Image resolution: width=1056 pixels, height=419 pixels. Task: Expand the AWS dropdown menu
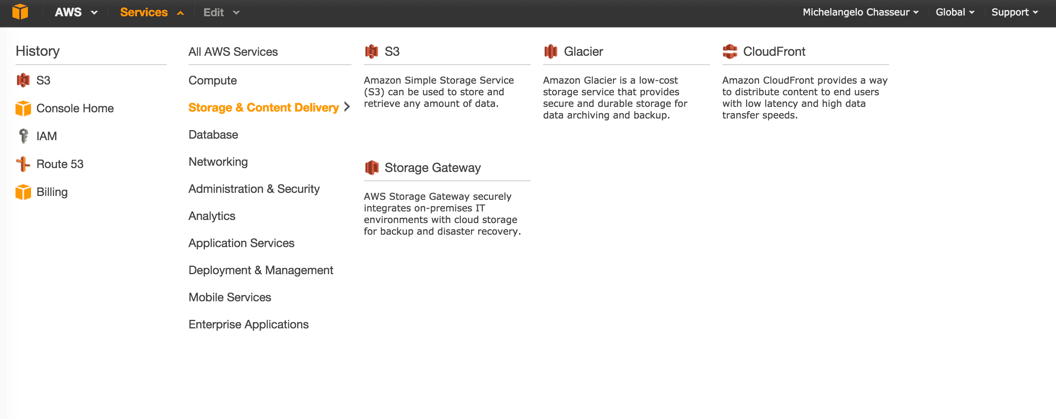(76, 12)
